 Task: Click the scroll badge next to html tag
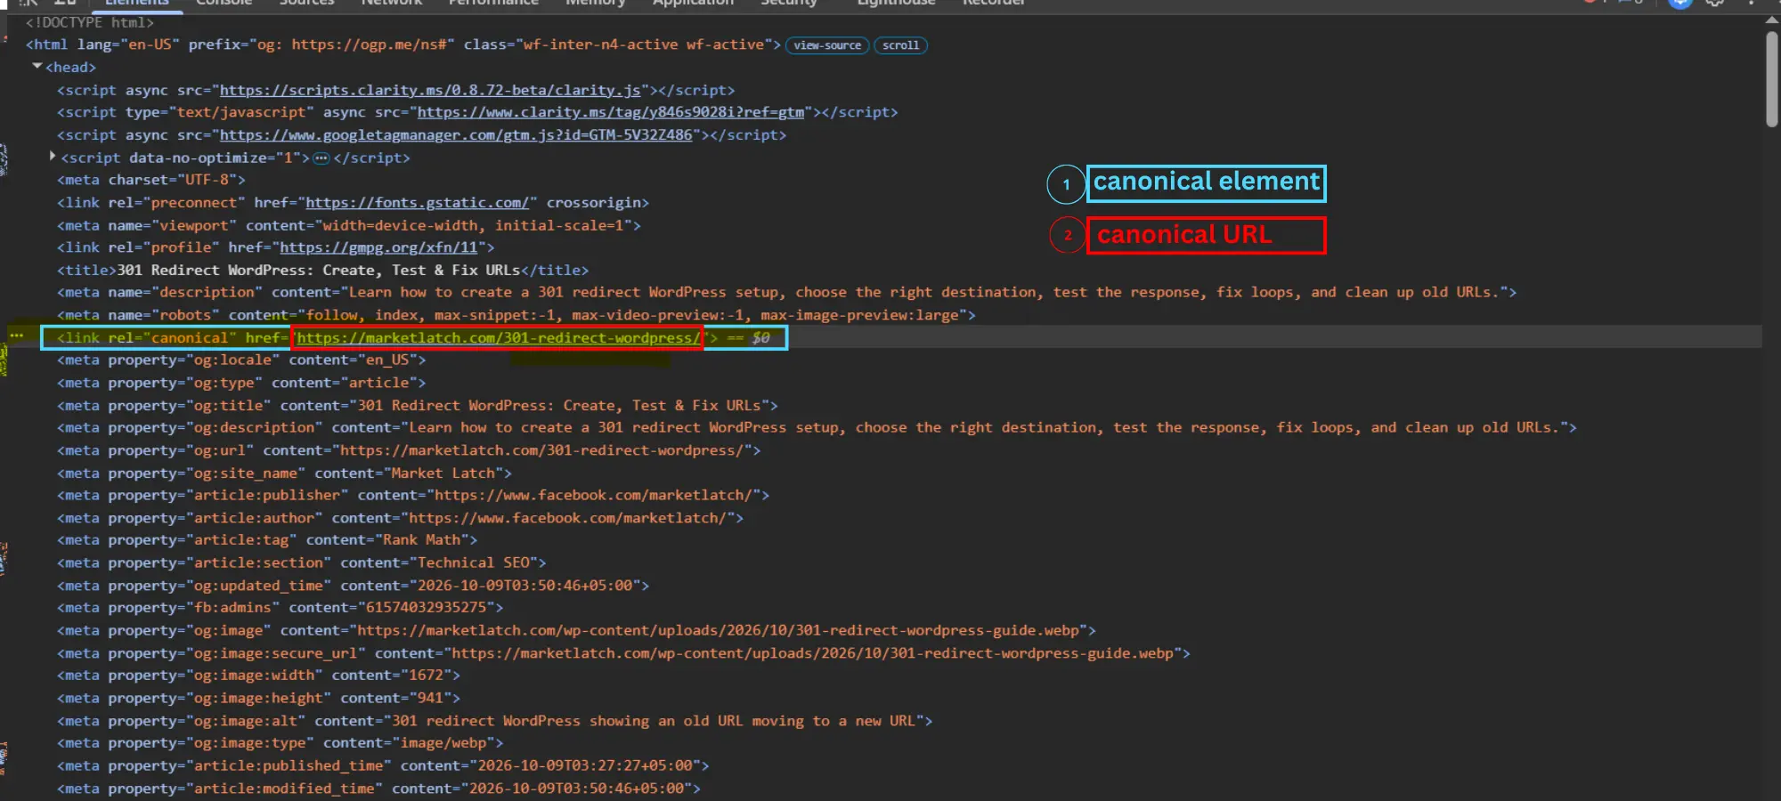[900, 45]
